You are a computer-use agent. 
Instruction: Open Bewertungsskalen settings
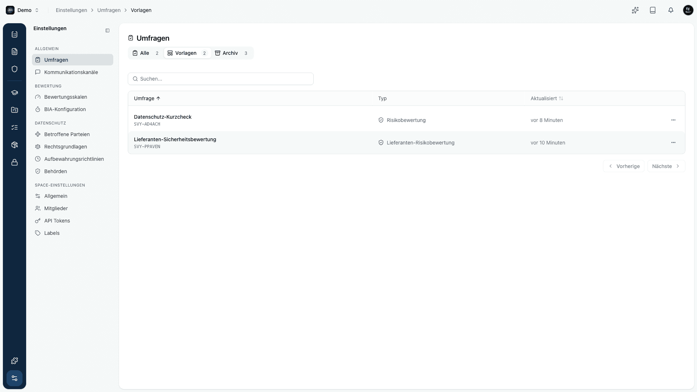click(x=73, y=97)
